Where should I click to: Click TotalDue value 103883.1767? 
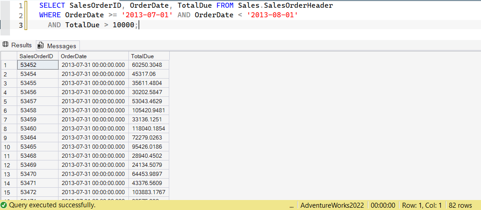(149, 192)
